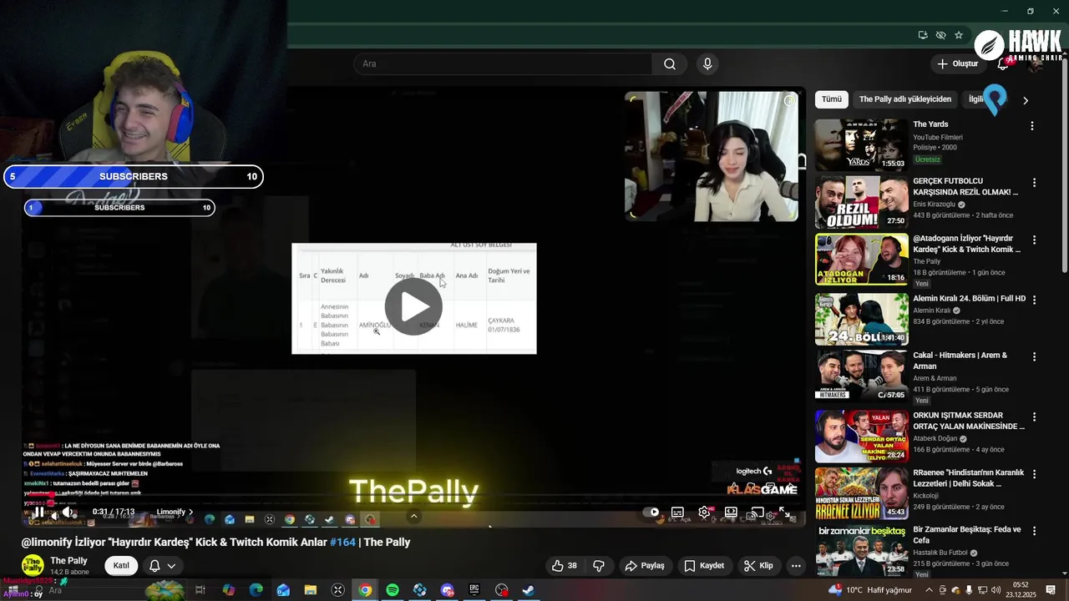Open Epic Games Launcher from taskbar
Image resolution: width=1069 pixels, height=601 pixels.
474,590
